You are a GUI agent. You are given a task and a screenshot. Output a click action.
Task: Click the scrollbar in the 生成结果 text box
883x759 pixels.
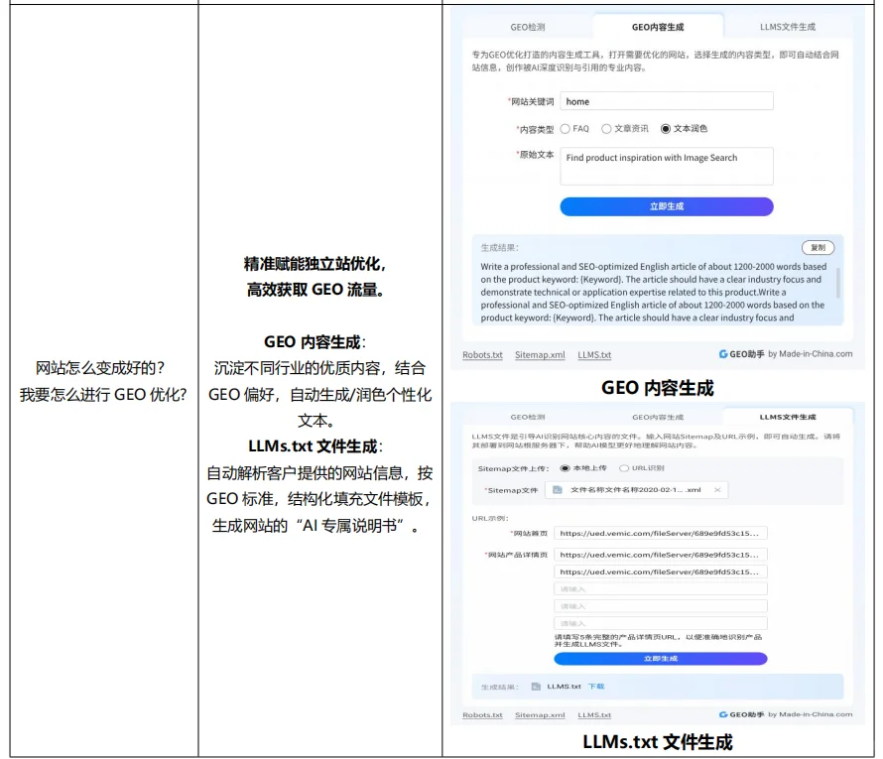[838, 283]
